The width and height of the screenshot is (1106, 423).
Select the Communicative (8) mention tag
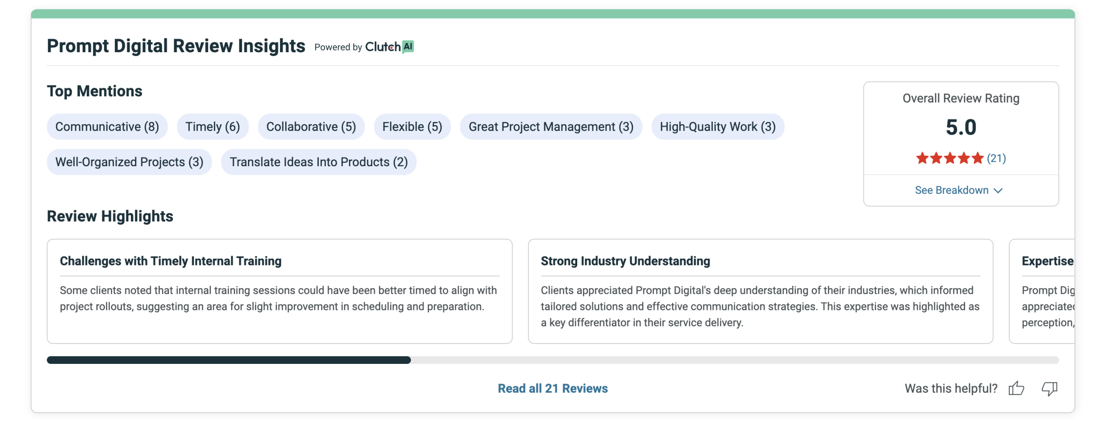point(107,126)
